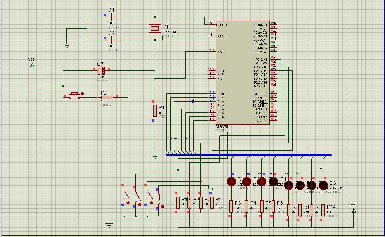The height and width of the screenshot is (237, 385).
Task: Click the P2.3/A11 pin label
Action: tap(261, 71)
